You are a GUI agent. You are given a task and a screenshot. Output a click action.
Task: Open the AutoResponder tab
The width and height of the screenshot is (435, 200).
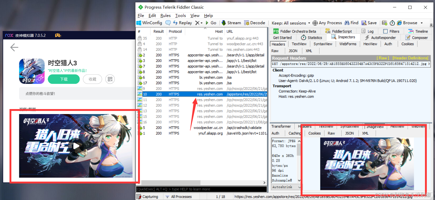[380, 38]
